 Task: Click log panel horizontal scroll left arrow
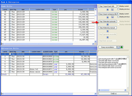(x=99, y=90)
